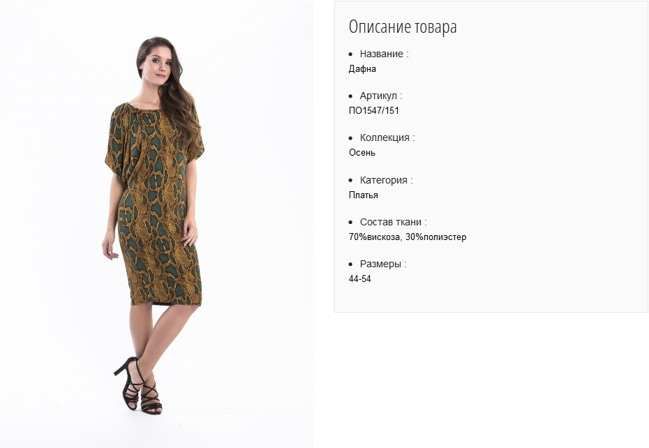Select the 'Артикул :' label
This screenshot has height=448, width=649.
(381, 96)
